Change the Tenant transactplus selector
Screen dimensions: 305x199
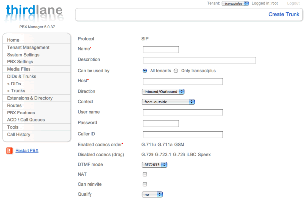235,3
